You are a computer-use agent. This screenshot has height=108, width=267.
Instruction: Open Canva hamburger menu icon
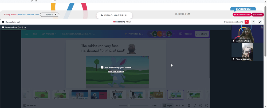coord(26,34)
